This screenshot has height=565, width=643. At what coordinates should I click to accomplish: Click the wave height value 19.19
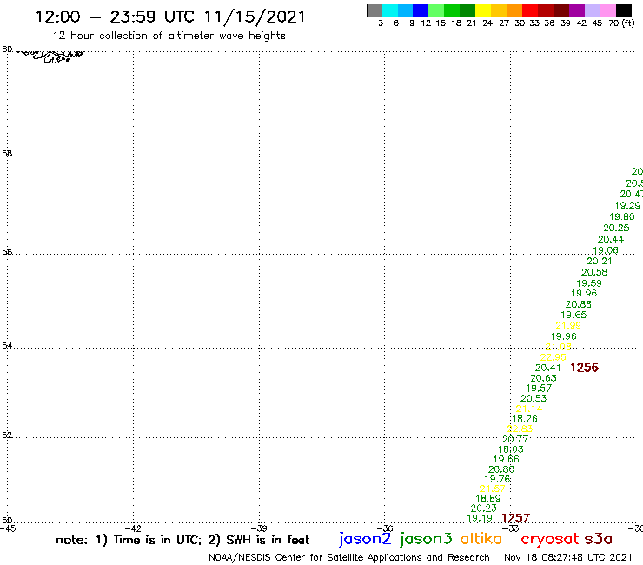point(480,518)
